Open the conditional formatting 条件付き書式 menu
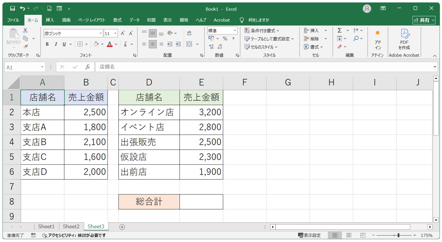442x242 pixels. click(262, 31)
